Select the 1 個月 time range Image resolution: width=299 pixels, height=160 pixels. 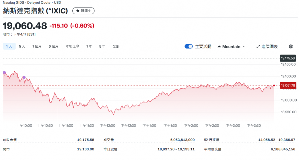37,46
